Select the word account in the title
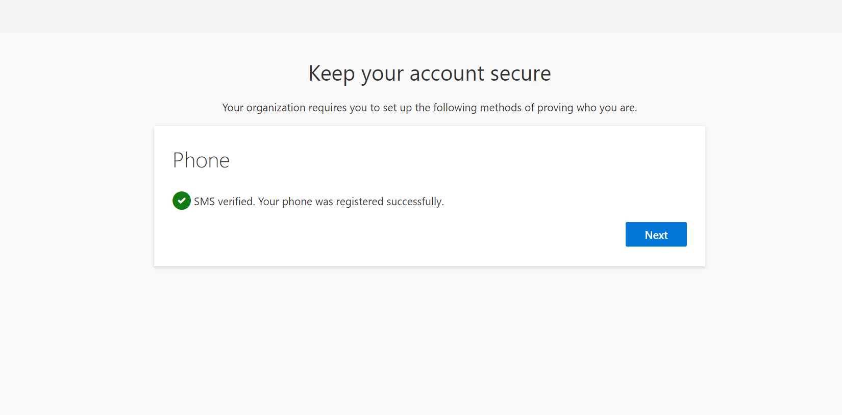Screen dimensions: 842x415 (447, 74)
